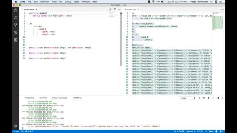The image size is (237, 133).
Task: Open the Selection menu
Action: (45, 1)
